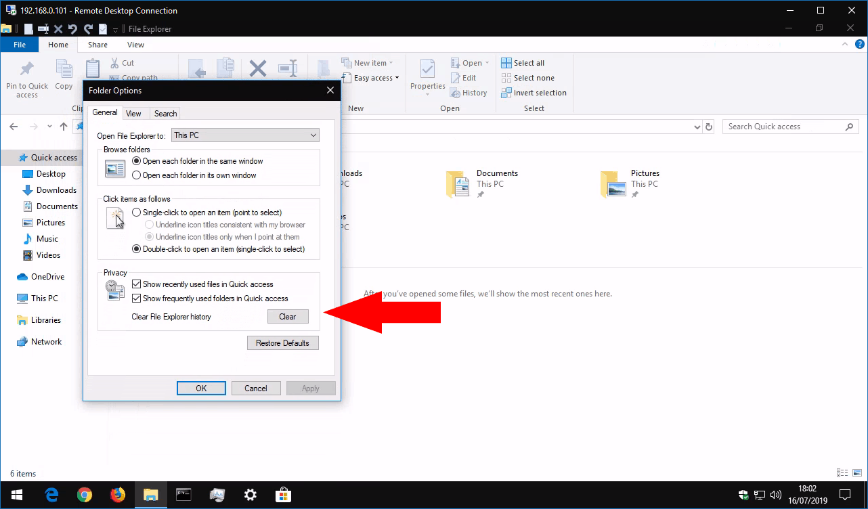Click Pin to Quick access ribbon icon
Screen dimensions: 868x509
coord(27,70)
